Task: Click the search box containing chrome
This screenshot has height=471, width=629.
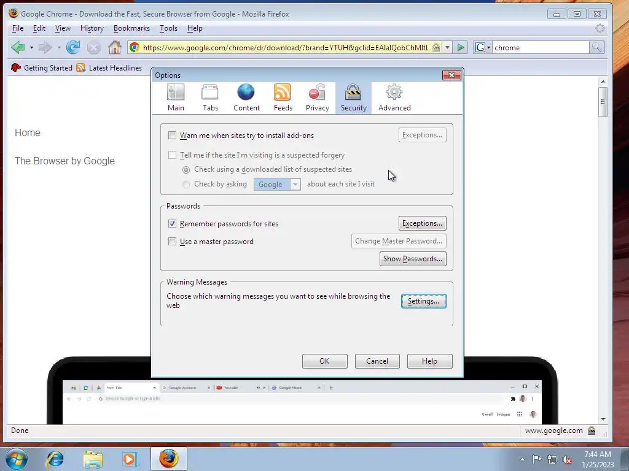Action: 541,48
